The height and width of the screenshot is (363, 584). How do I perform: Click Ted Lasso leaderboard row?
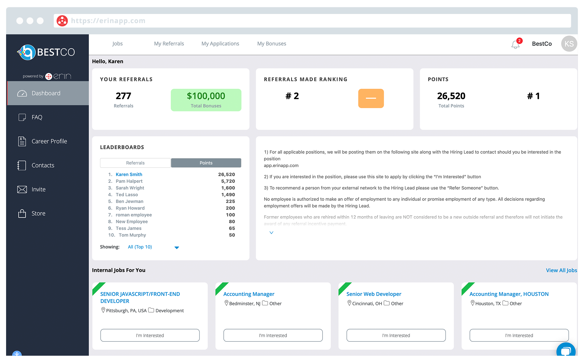click(172, 195)
